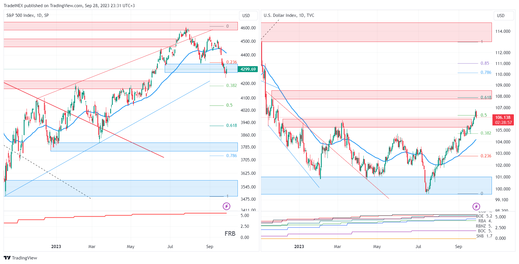Viewport: 519px width, 264px height.
Task: Select the 0.786 Fibonacci label on S&P 500 chart
Action: point(232,156)
